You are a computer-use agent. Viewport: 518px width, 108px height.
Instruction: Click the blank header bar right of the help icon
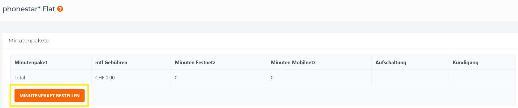point(290,10)
